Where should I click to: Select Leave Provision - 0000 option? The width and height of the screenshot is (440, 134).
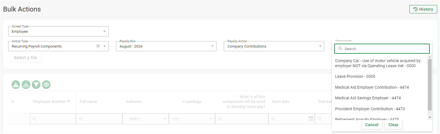(355, 76)
